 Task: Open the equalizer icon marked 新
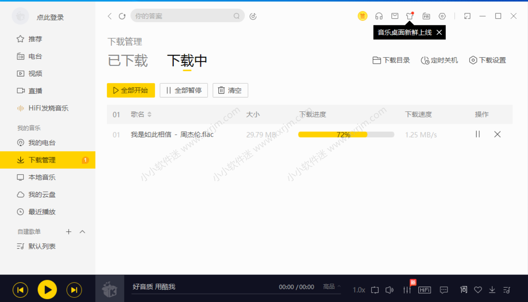[407, 290]
